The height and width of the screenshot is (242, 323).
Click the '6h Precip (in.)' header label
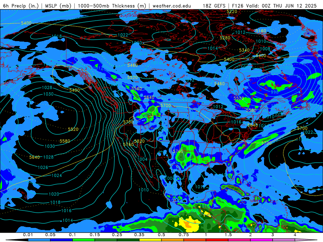click(x=21, y=6)
